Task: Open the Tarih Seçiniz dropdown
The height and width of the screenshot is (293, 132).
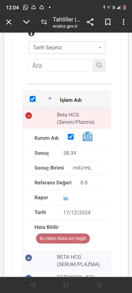Action: click(x=67, y=48)
